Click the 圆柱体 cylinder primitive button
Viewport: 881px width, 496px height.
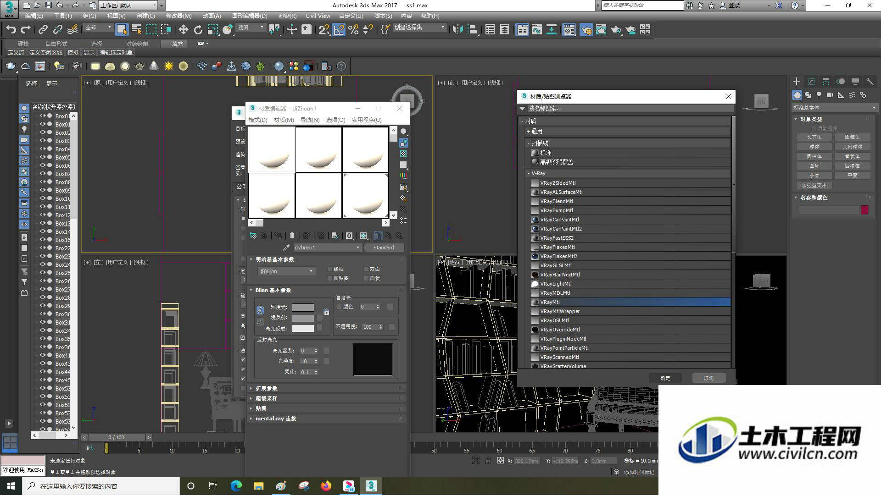814,156
